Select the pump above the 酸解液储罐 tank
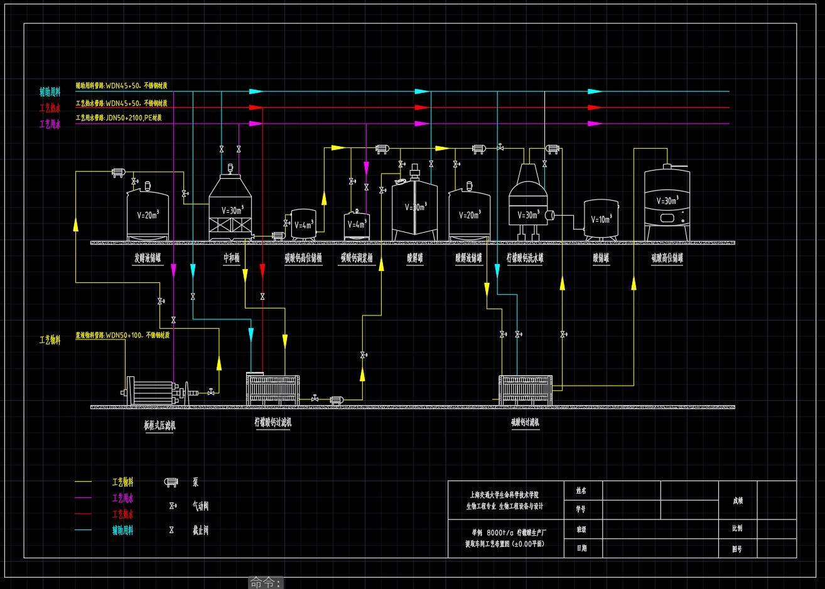This screenshot has height=589, width=825. 478,149
